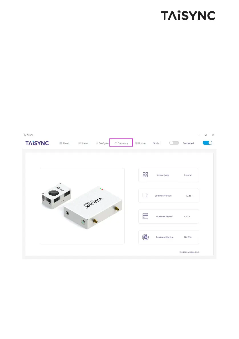Go to the Update tab
Screen dimensions: 239x339
tap(140, 143)
